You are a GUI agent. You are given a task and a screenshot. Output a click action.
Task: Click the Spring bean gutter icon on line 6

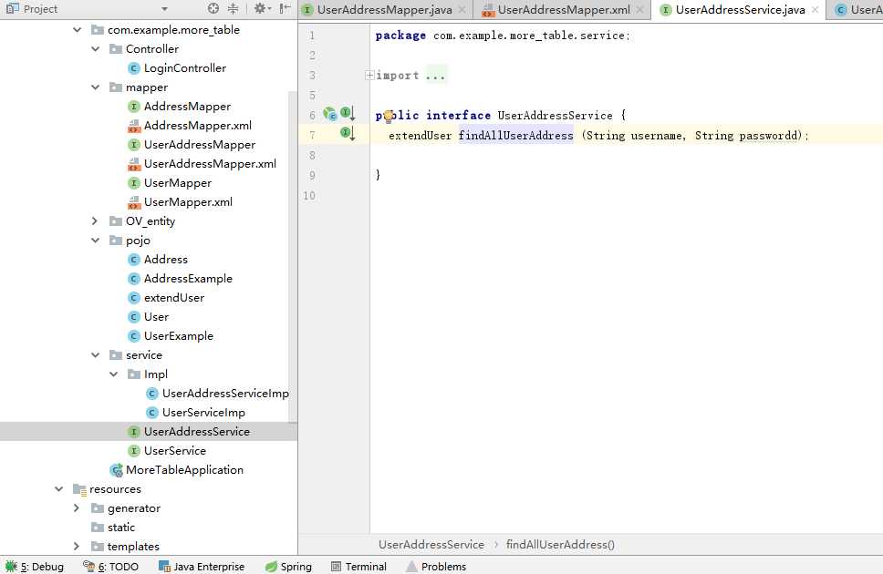pos(329,114)
